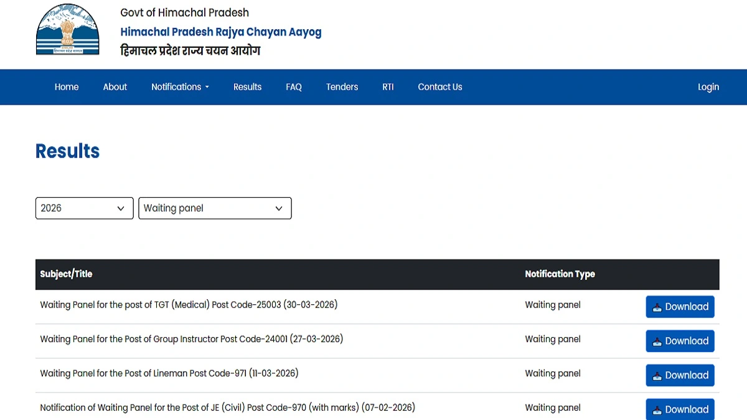Click download icon on the Lineman result row
Image resolution: width=747 pixels, height=420 pixels.
(656, 375)
